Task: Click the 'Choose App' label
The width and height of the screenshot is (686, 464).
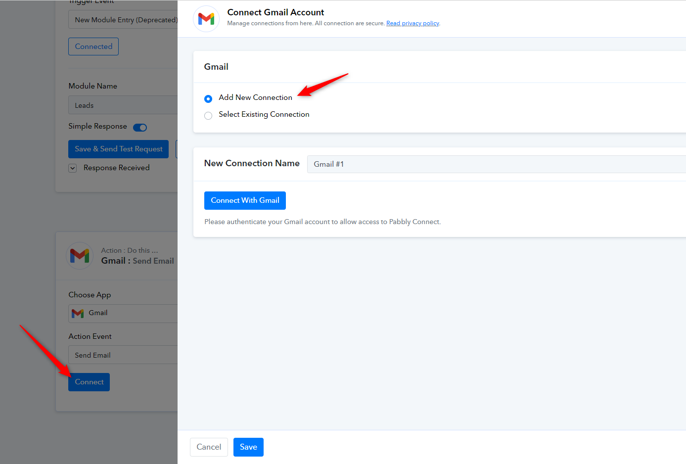Action: [90, 295]
